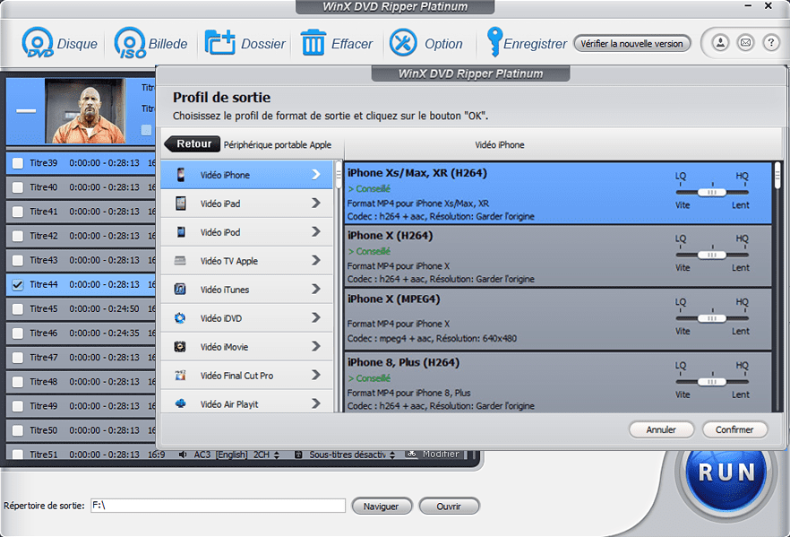Check the Titre41 checkbox

tap(18, 212)
